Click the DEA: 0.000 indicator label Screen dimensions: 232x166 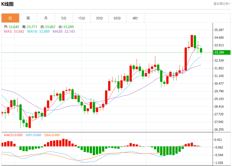(x=52, y=135)
